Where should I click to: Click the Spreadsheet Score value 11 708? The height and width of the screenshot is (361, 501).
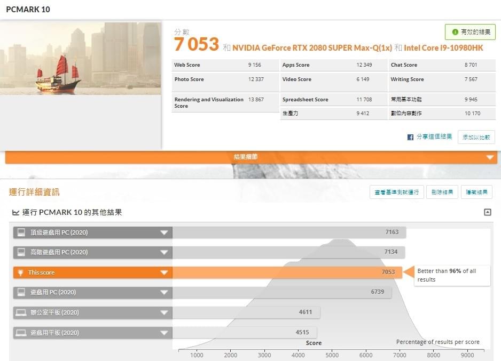[364, 100]
